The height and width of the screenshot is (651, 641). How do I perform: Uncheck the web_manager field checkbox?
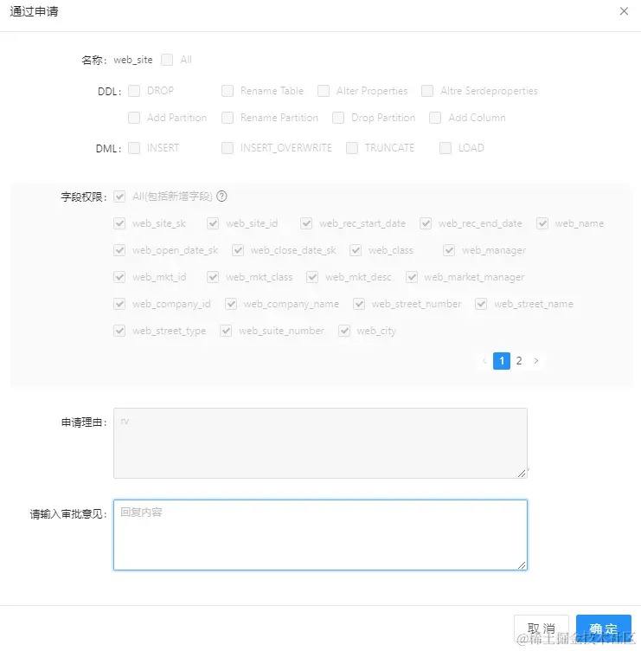[x=449, y=250]
